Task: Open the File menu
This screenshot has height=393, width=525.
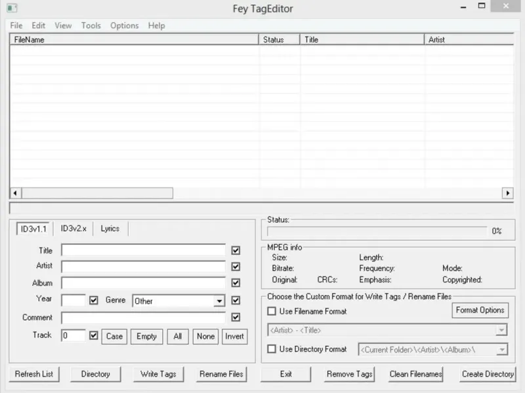Action: (16, 26)
